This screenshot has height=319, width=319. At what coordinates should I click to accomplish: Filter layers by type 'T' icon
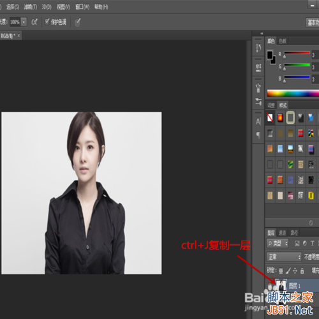[312, 243]
